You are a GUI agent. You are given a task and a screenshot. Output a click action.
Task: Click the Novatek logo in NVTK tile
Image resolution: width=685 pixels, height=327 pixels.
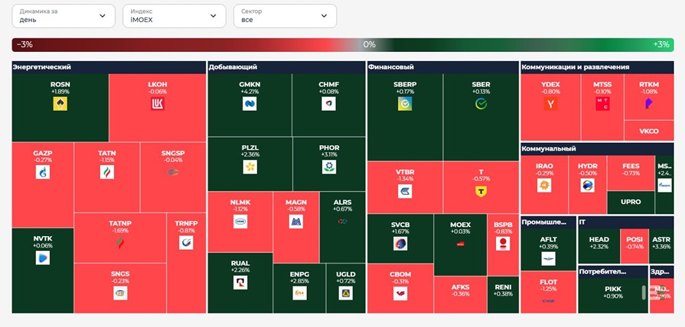pos(42,258)
